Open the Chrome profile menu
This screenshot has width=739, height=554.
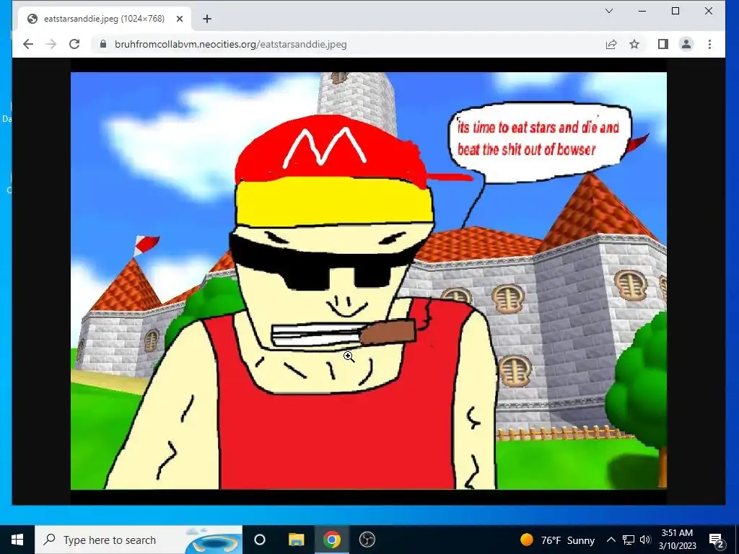pos(686,44)
